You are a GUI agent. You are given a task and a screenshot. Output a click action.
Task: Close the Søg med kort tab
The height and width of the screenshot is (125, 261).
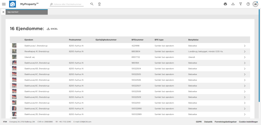(x=3, y=12)
